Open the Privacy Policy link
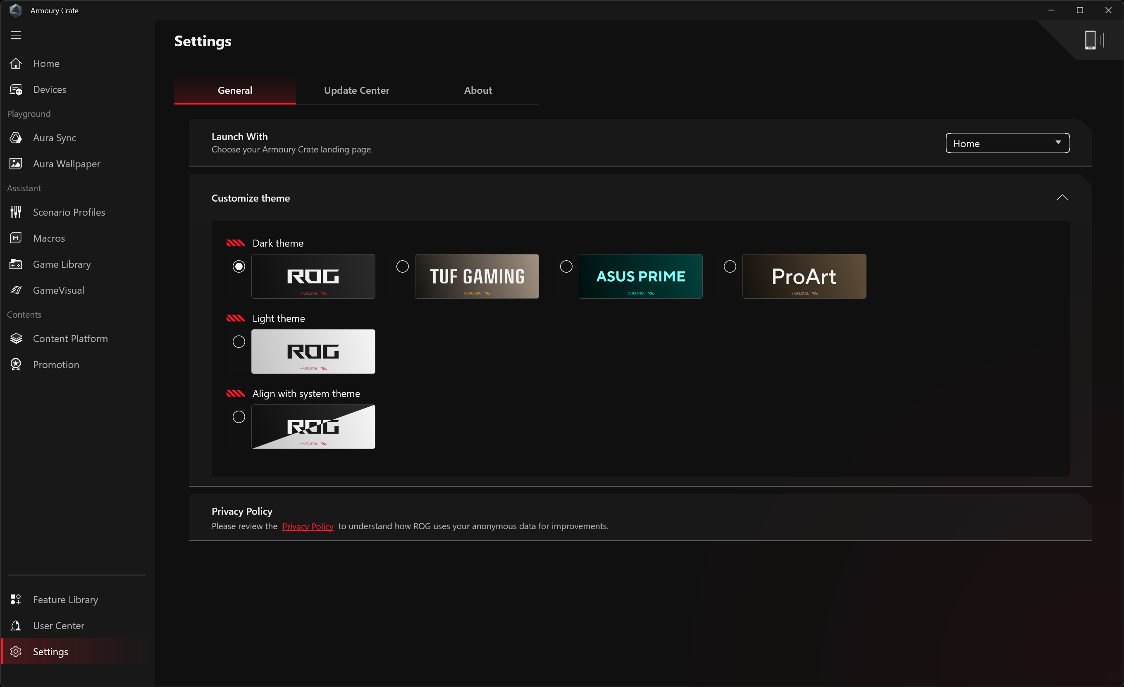This screenshot has width=1124, height=687. [308, 526]
